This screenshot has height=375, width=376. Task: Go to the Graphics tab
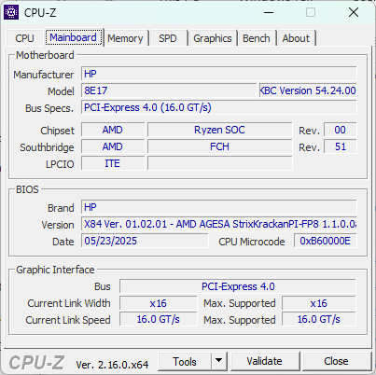213,38
